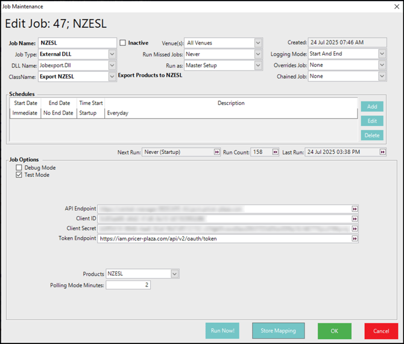
Task: Uncheck the Test Mode checkbox
Action: (x=19, y=175)
